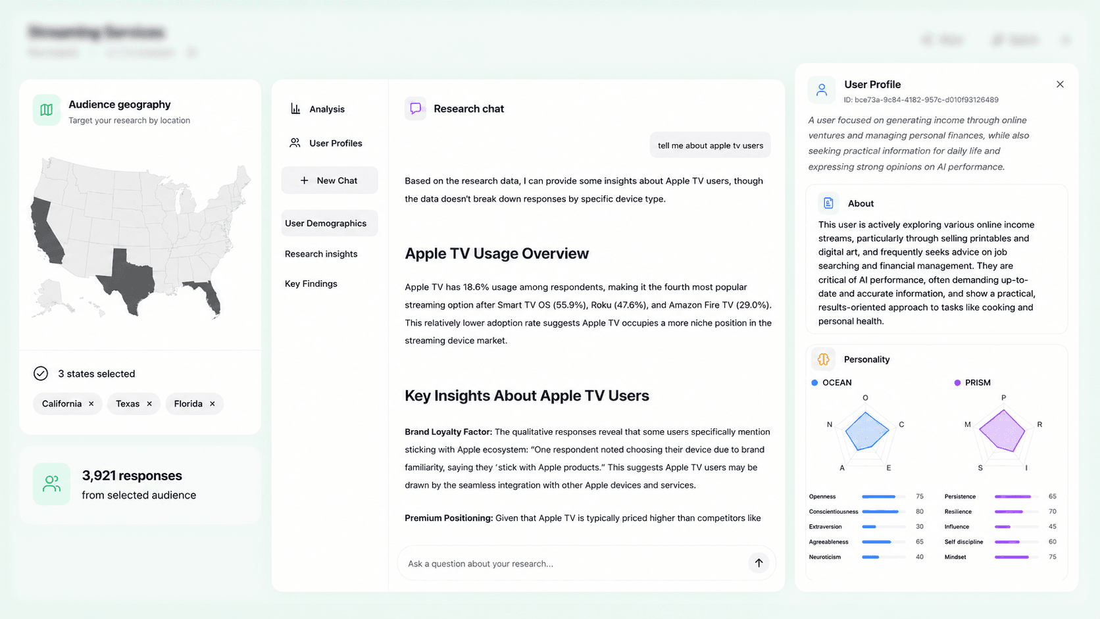This screenshot has height=619, width=1100.
Task: Toggle the PRISM purple legend dot
Action: 957,383
